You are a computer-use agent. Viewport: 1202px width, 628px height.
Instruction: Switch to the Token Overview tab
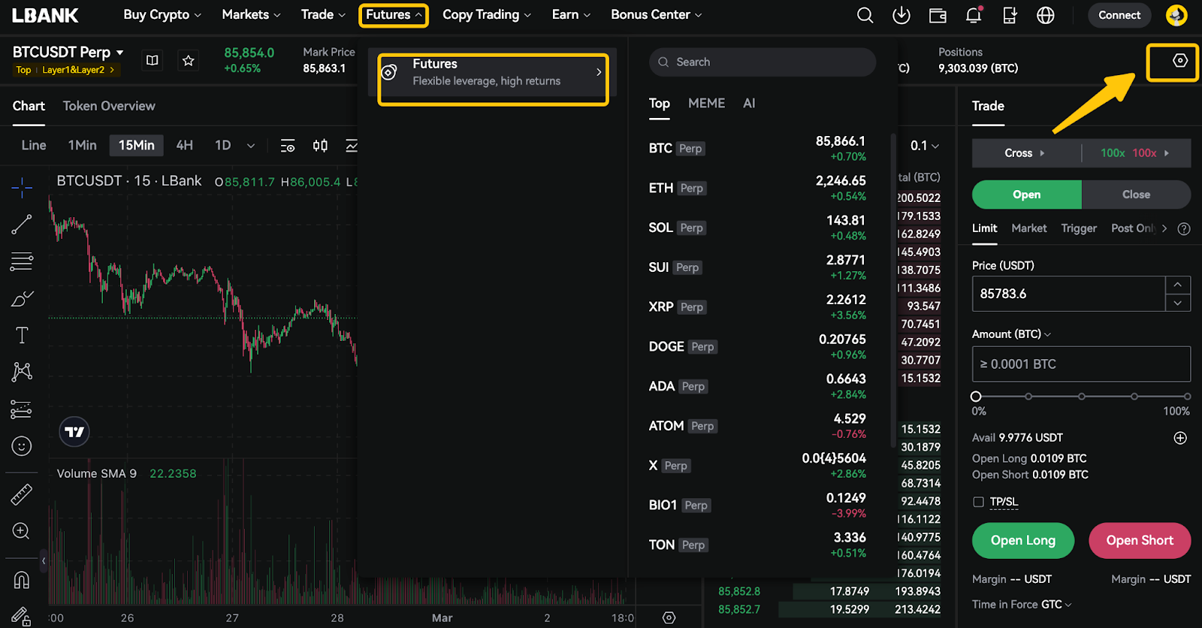click(x=109, y=106)
